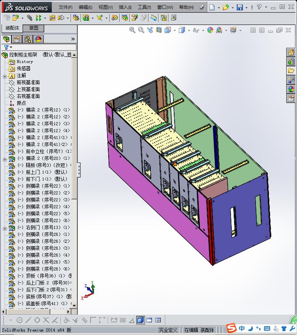Open the DisplayManager color ball tab
Screen dimensions: 297x335
click(38, 39)
